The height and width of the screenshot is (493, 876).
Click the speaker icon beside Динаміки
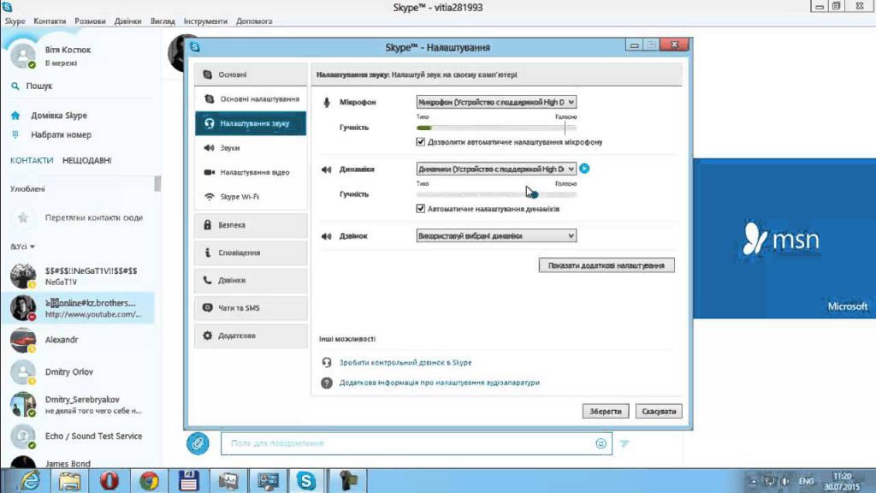coord(326,169)
